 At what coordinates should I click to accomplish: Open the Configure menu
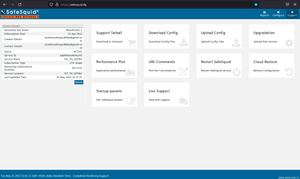point(278,14)
